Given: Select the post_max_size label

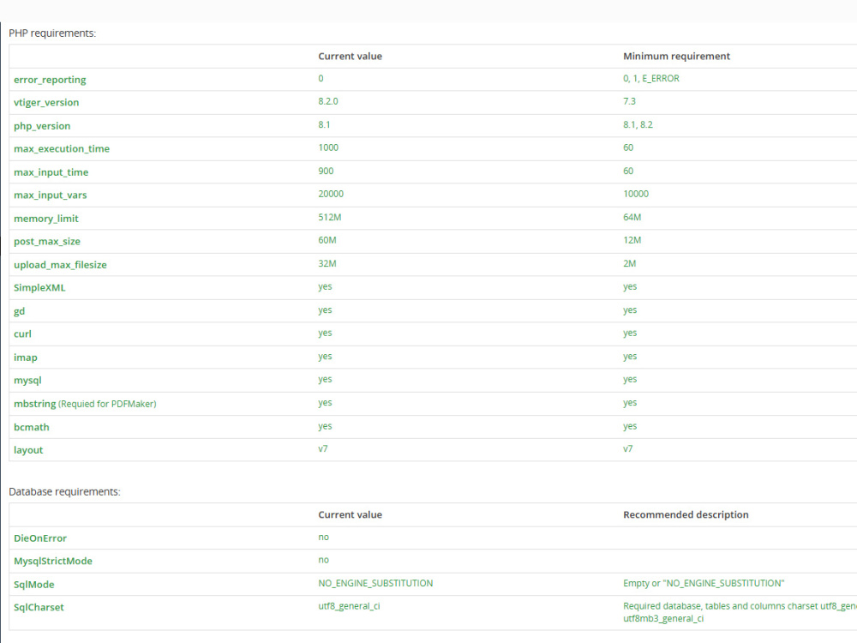Looking at the screenshot, I should (x=47, y=242).
